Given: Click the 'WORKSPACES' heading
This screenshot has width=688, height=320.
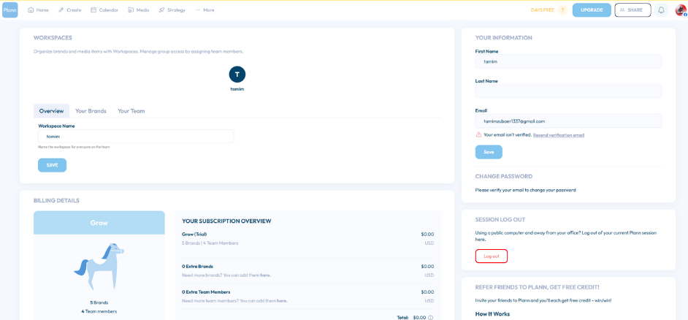Looking at the screenshot, I should 53,38.
